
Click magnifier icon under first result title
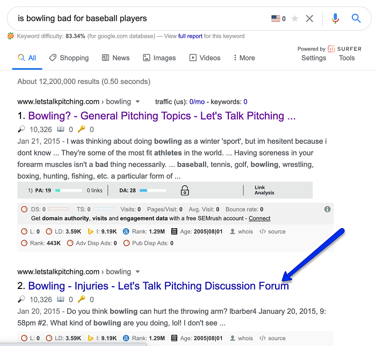(21, 129)
